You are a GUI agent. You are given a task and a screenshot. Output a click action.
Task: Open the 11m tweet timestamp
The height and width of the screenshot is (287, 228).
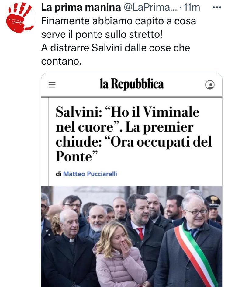pyautogui.click(x=192, y=8)
